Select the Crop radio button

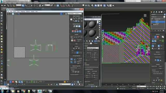click(87, 73)
